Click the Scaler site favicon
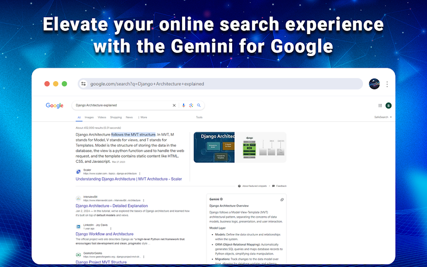Screen dimensions: 427x267 (x=78, y=171)
